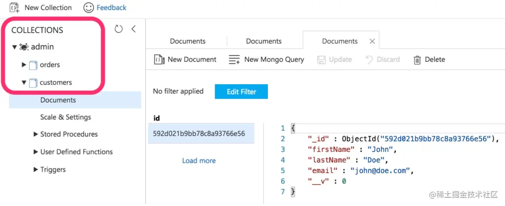Screen dimensions: 505x206
Task: Click the COLLECTIONS heading
Action: click(37, 30)
